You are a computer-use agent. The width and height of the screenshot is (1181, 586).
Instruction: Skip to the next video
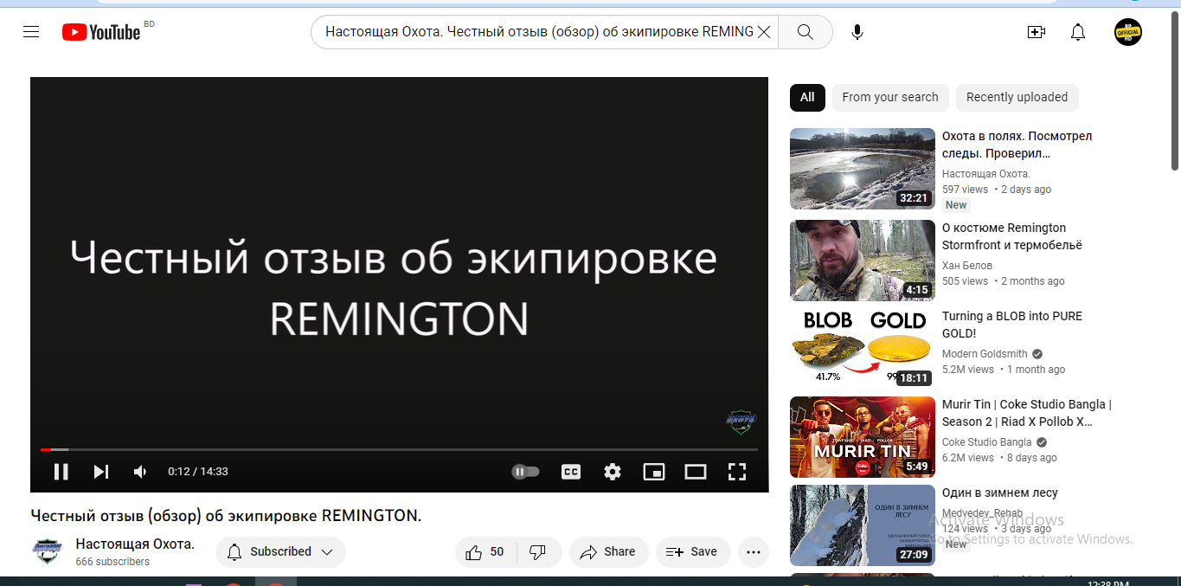(x=101, y=472)
